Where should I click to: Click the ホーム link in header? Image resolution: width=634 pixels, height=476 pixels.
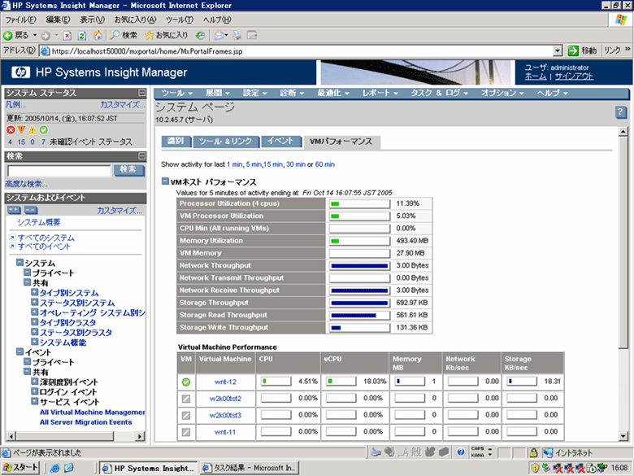click(x=536, y=76)
